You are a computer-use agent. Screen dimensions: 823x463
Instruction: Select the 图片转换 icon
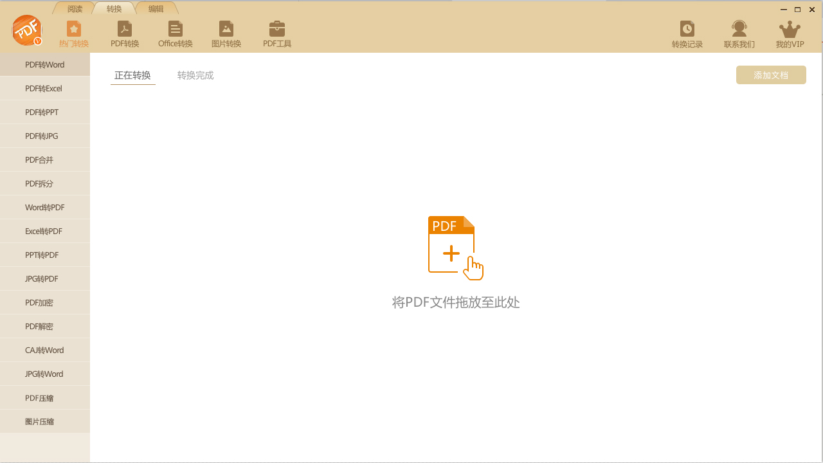[226, 33]
